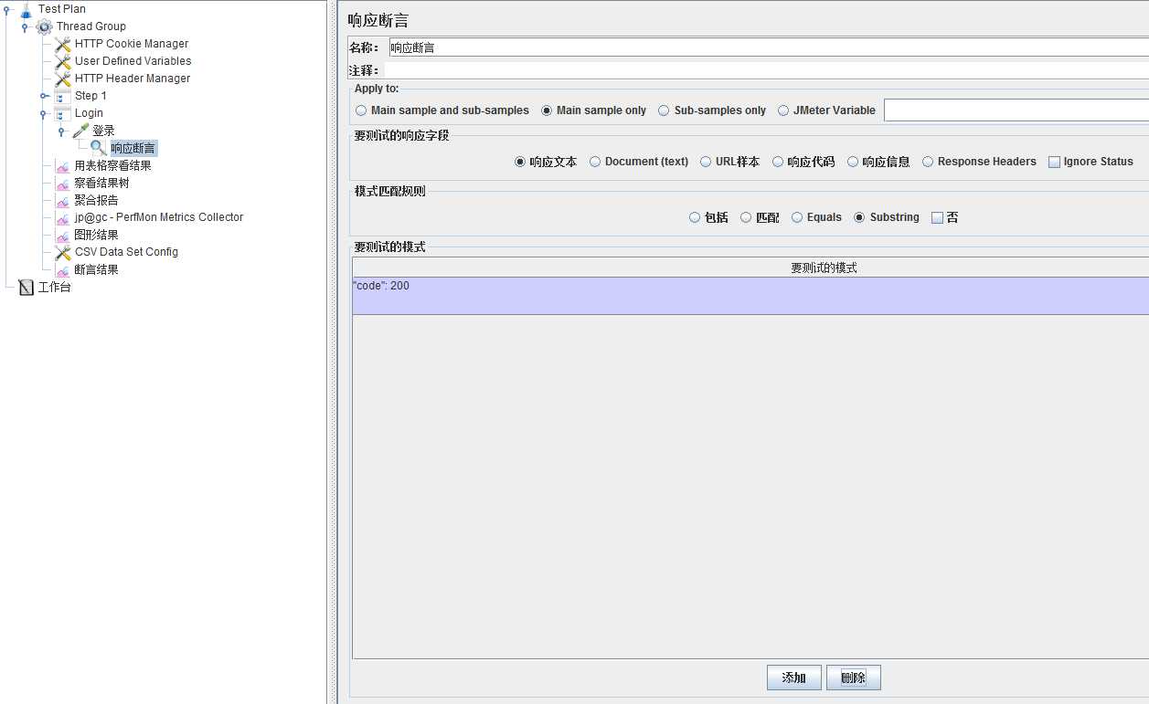The image size is (1149, 704).
Task: Select User Defined Variables in tree
Action: [x=133, y=61]
